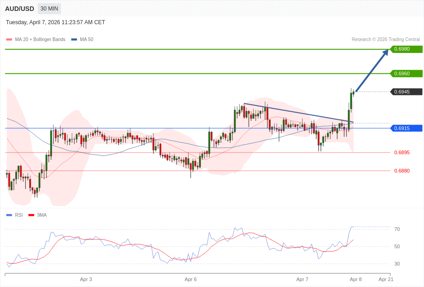Select the 0.6915 blue pivot tag
The image size is (424, 287).
tap(406, 128)
